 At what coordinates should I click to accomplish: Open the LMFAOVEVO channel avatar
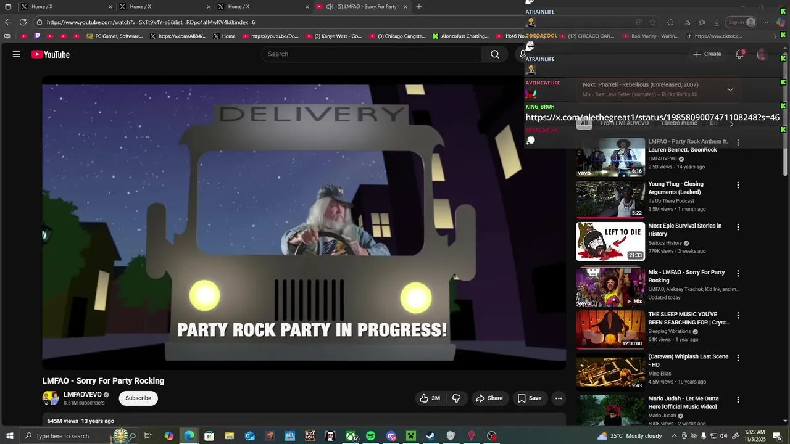(50, 398)
